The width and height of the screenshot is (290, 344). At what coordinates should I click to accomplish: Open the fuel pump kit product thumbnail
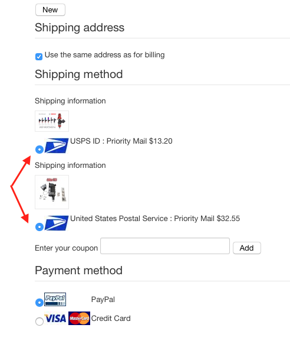click(x=52, y=192)
